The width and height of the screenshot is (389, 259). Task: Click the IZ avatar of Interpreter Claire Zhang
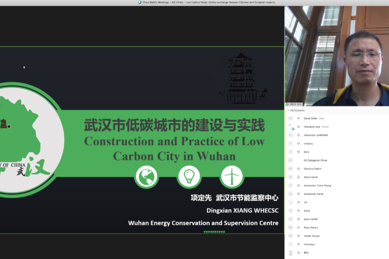pos(290,185)
